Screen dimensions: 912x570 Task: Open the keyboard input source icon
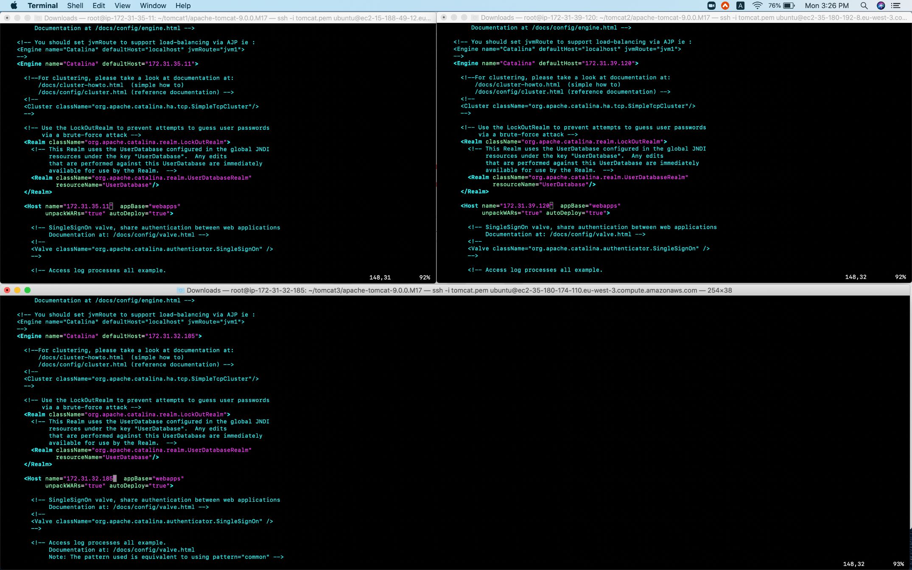[740, 6]
